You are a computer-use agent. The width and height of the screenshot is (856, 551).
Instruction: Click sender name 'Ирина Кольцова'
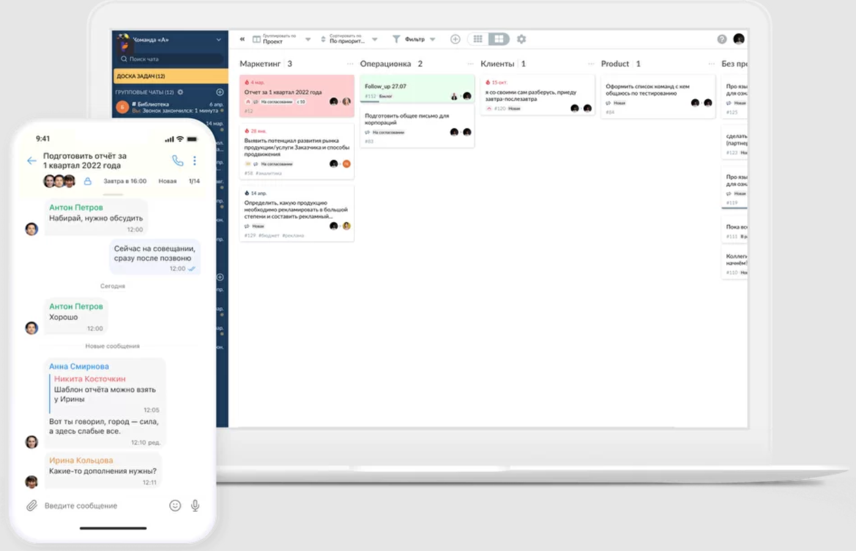[81, 460]
